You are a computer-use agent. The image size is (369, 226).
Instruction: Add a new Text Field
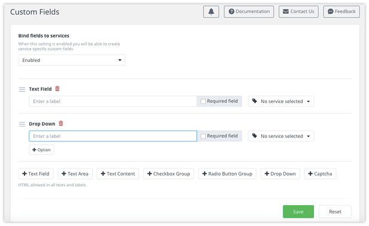(36, 174)
